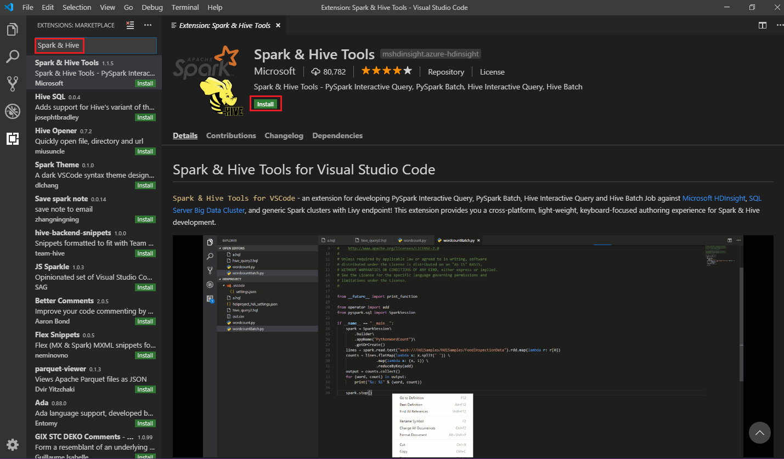Open the Terminal menu

[x=185, y=7]
